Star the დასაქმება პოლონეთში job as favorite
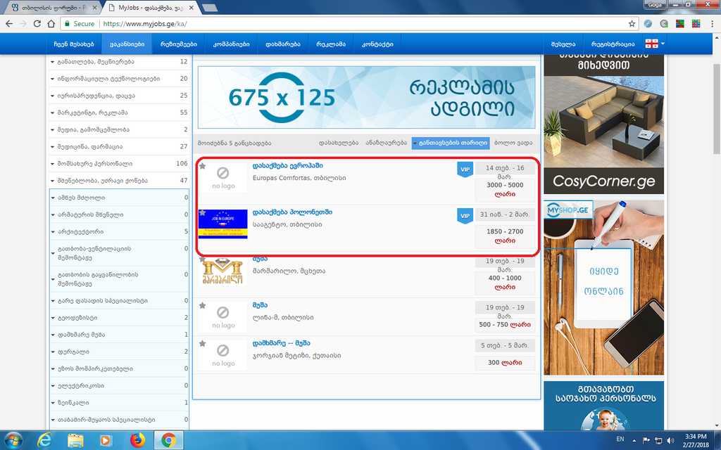 pyautogui.click(x=202, y=212)
